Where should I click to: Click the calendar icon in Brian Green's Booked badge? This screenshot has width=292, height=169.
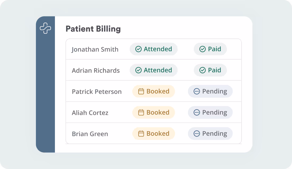141,134
